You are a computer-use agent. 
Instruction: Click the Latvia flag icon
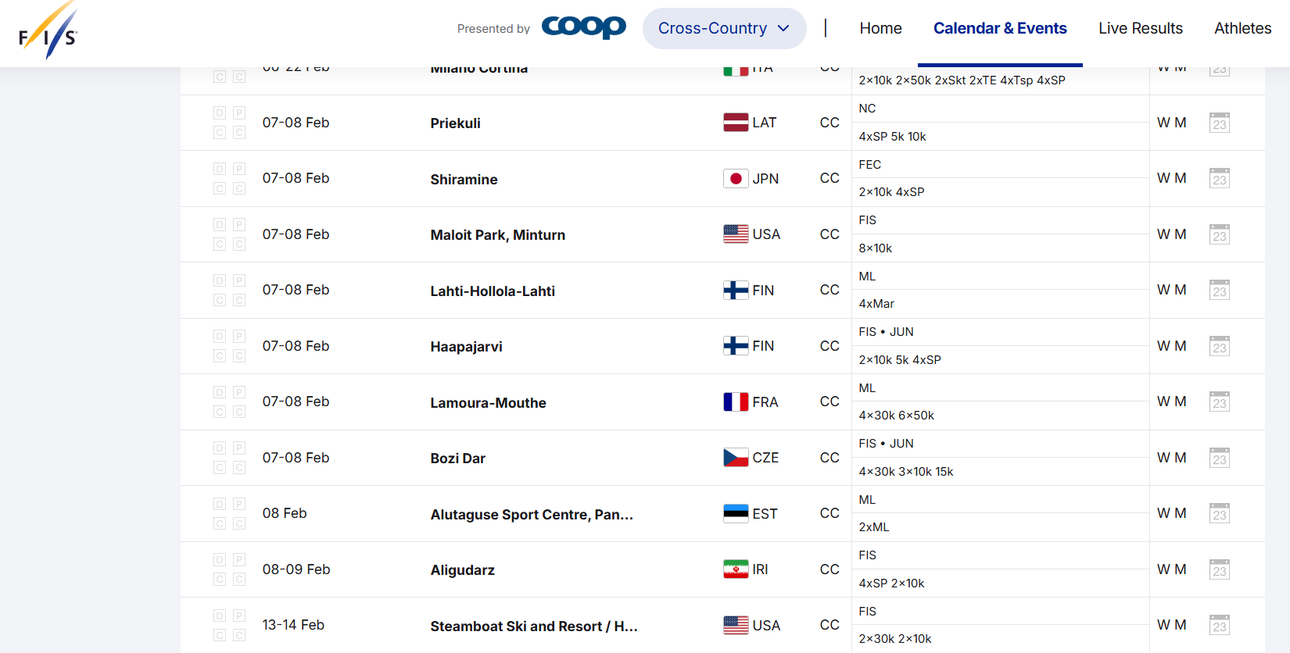(736, 123)
